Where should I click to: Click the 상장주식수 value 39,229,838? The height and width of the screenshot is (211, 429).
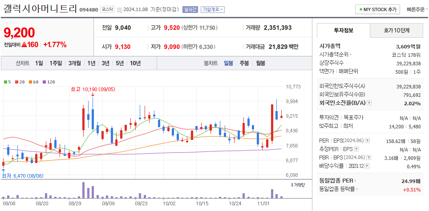[x=409, y=64]
